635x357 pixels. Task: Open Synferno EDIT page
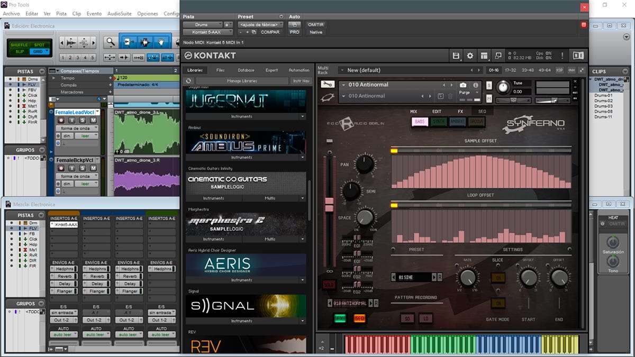coord(437,112)
